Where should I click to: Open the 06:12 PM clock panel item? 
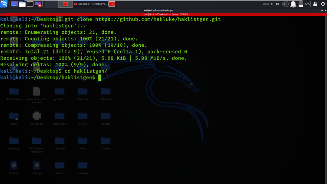point(268,4)
